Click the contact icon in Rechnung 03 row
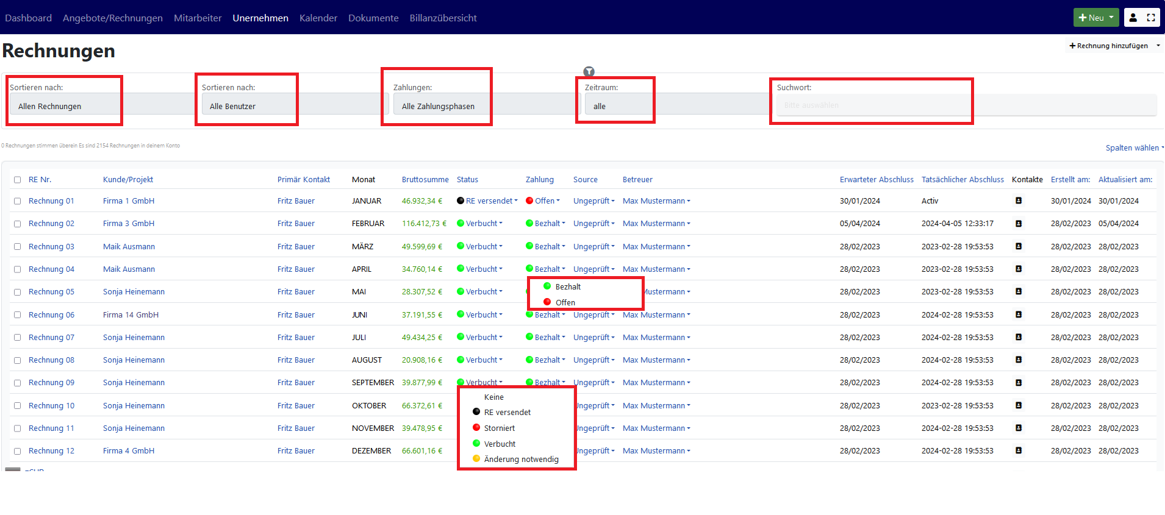Image resolution: width=1165 pixels, height=515 pixels. click(x=1018, y=246)
